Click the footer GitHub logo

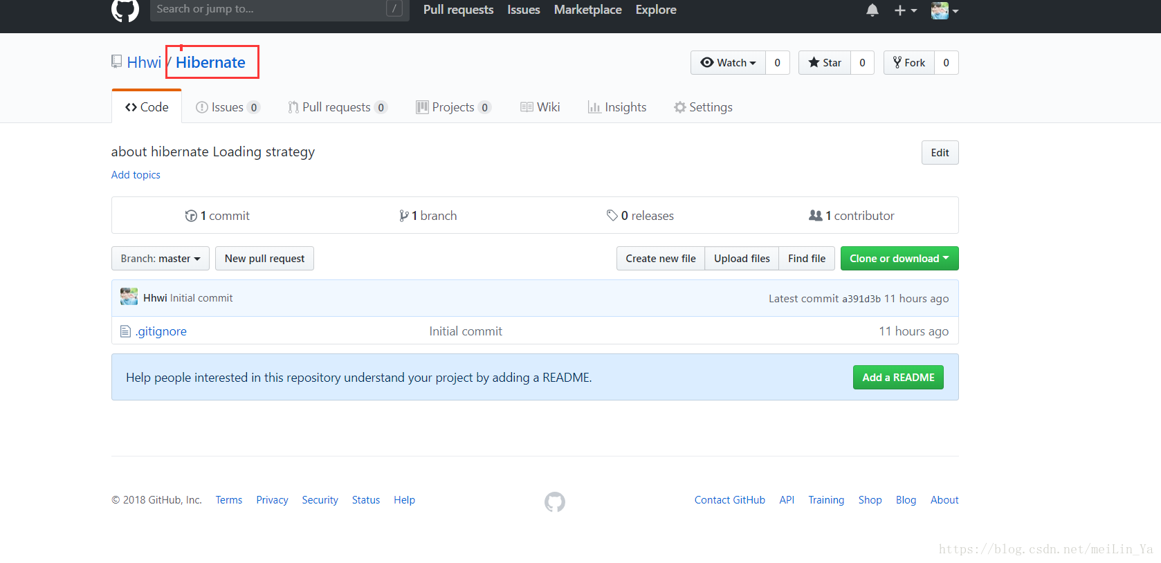pyautogui.click(x=555, y=501)
